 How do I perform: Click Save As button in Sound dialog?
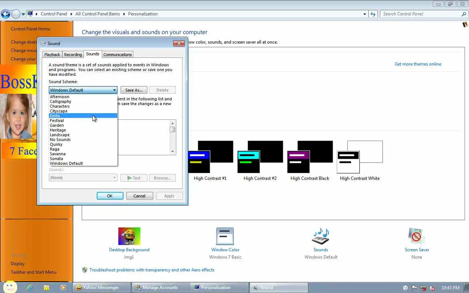(134, 90)
